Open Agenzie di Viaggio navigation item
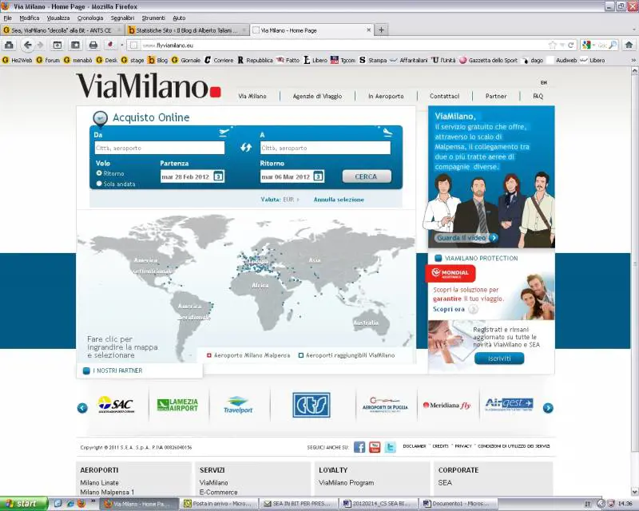This screenshot has width=639, height=511. point(317,96)
